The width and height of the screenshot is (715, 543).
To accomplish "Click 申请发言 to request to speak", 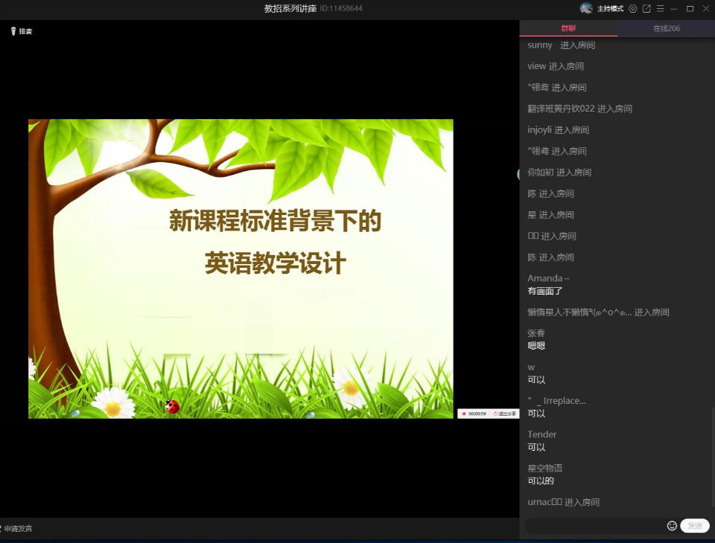I will coord(17,529).
